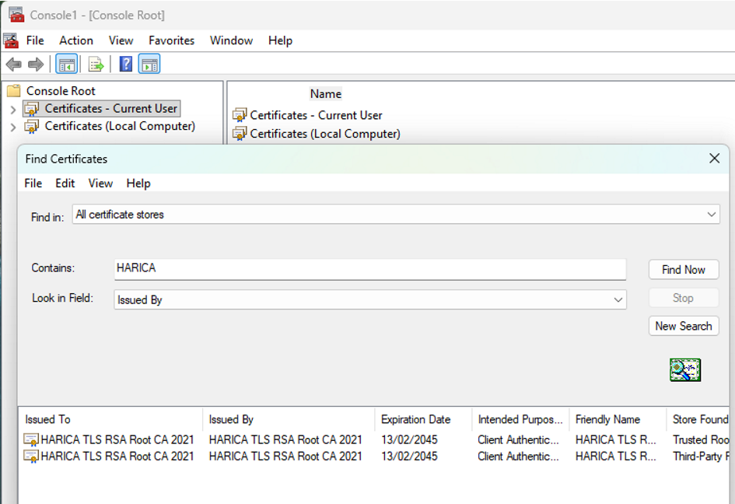Viewport: 735px width, 504px height.
Task: Expand Certificates (Local Computer) tree node
Action: [13, 127]
